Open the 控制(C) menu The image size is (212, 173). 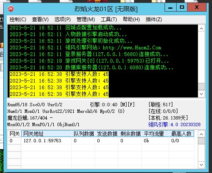(18, 19)
